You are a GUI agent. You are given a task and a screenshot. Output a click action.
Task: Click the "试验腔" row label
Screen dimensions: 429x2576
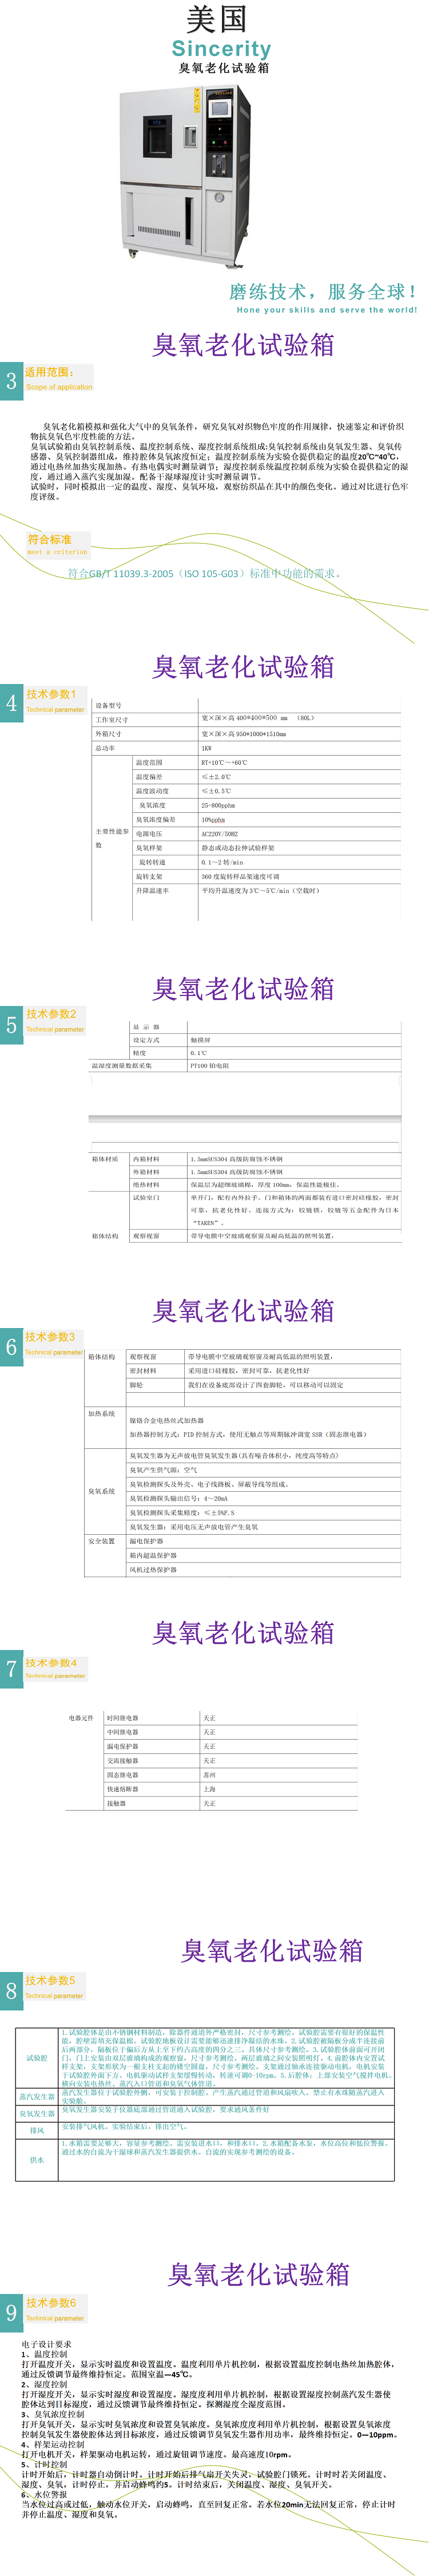(37, 2058)
